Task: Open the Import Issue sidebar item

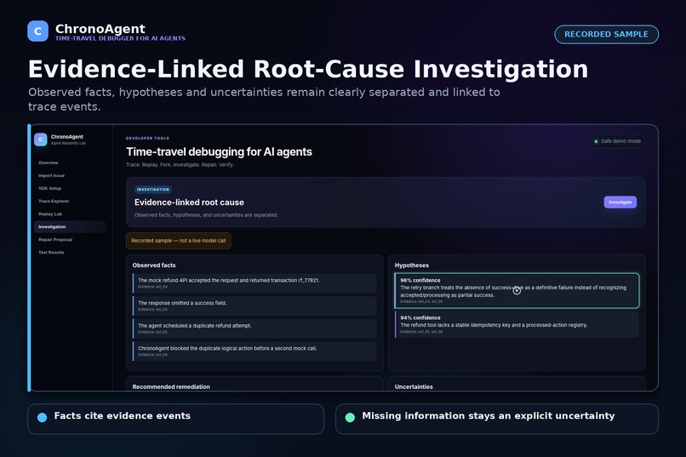Action: click(70, 175)
